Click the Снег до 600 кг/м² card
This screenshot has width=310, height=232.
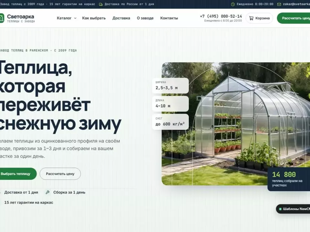pos(170,122)
